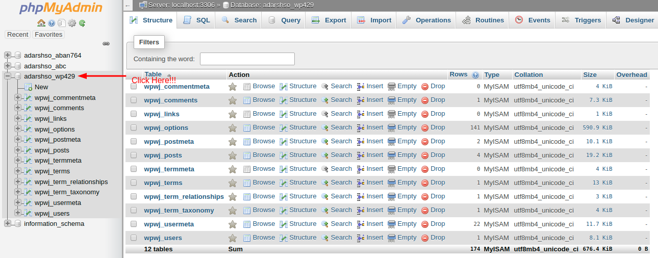The image size is (658, 258).
Task: Expand wpwj_usermeta in the sidebar tree
Action: tap(18, 203)
